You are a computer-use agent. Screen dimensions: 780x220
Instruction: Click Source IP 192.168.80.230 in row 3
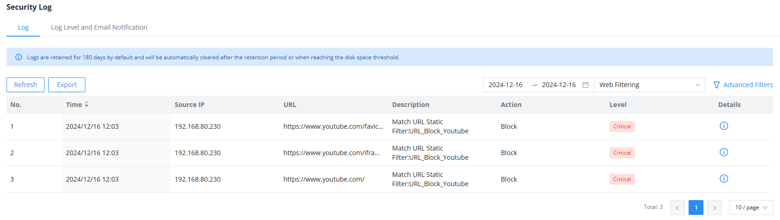click(x=198, y=179)
